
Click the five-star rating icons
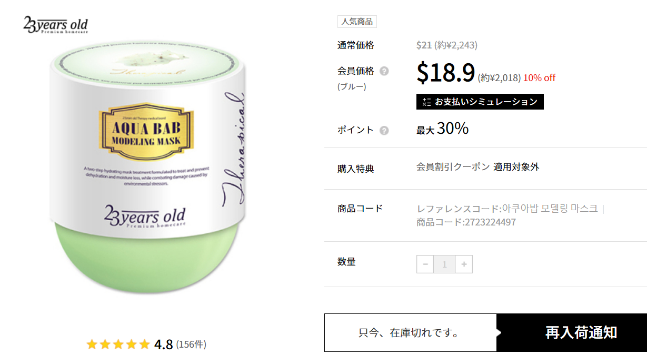pyautogui.click(x=118, y=345)
